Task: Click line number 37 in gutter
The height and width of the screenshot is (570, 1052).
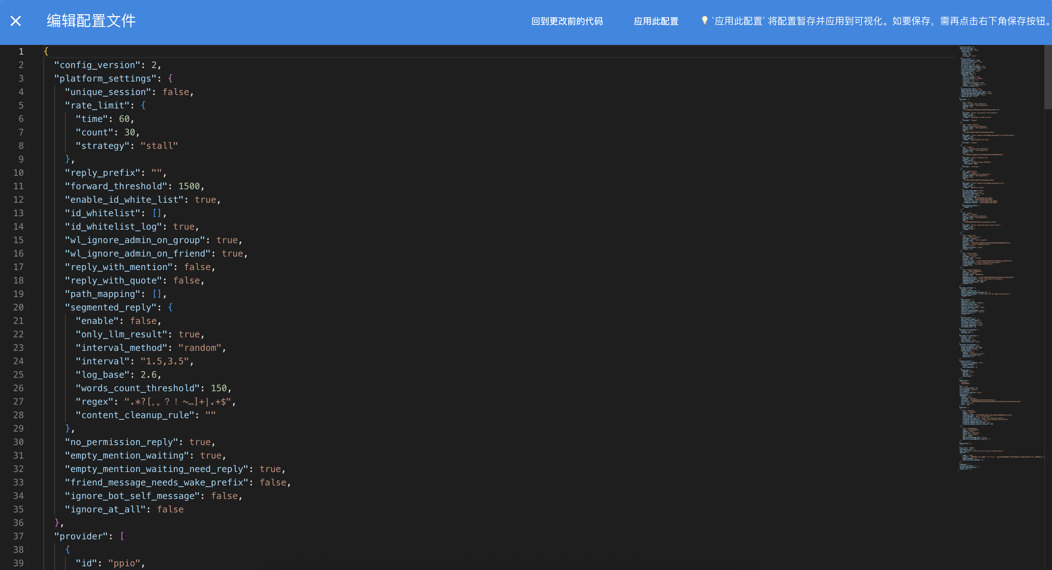Action: click(x=18, y=536)
